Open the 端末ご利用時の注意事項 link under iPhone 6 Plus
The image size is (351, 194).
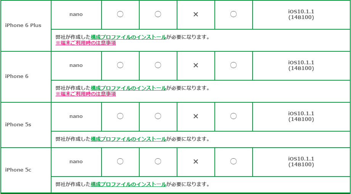point(86,43)
